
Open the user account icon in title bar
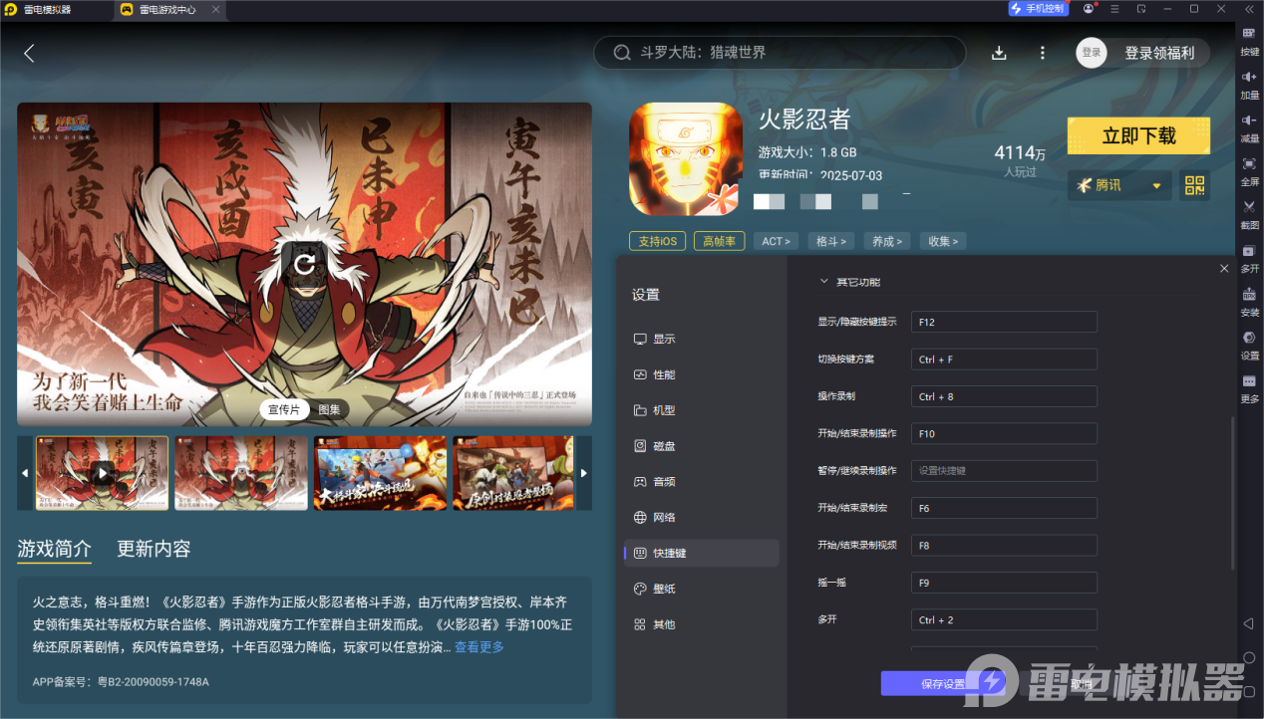click(1089, 8)
